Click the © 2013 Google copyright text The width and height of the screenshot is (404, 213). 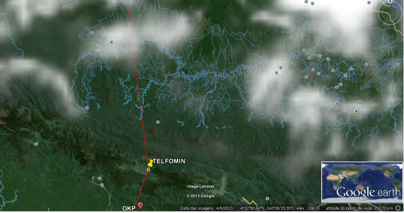coord(201,196)
